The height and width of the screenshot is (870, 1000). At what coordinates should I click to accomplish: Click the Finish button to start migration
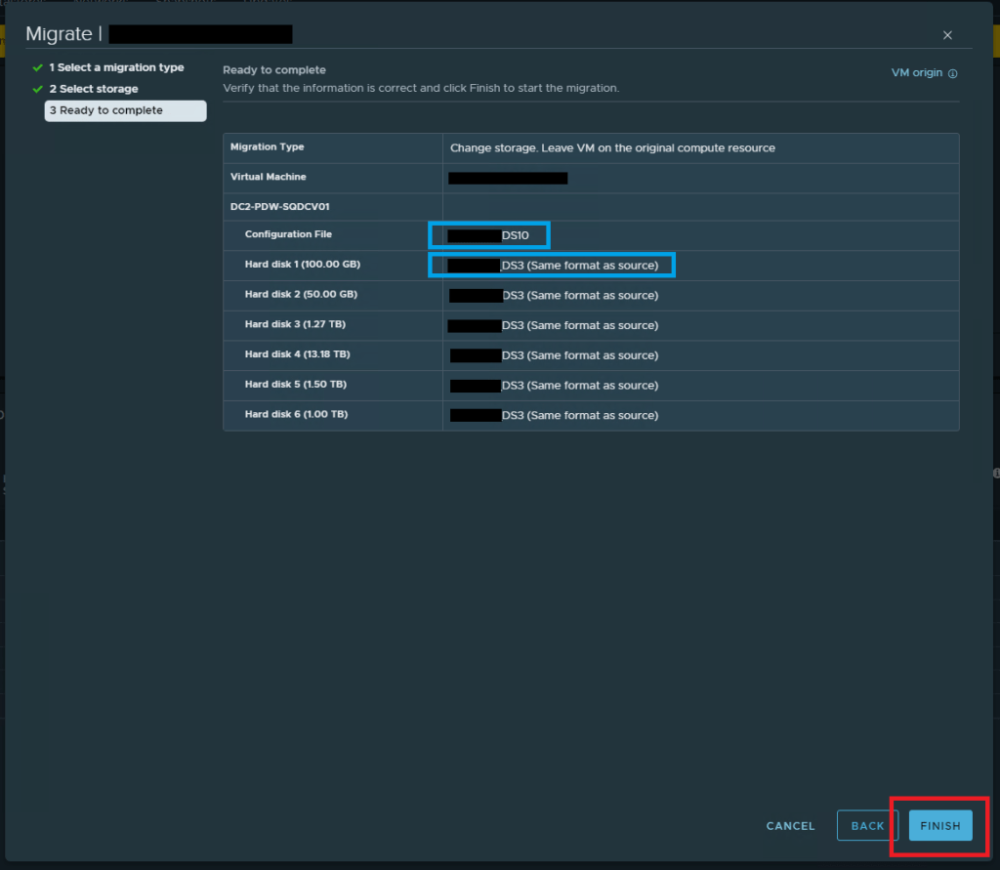click(x=939, y=825)
